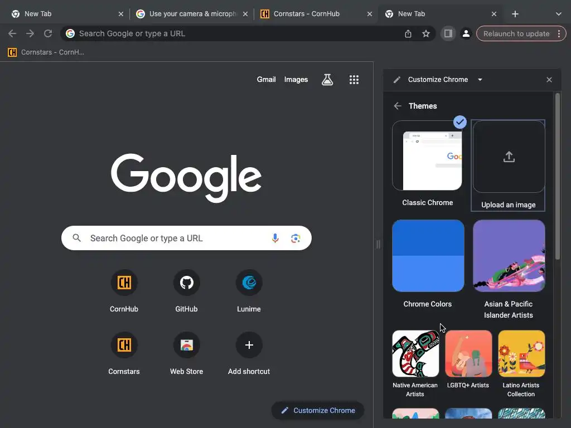Open the Gmail link

click(x=266, y=79)
